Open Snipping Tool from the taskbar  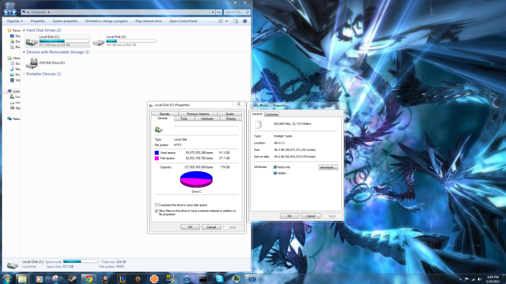click(x=56, y=279)
